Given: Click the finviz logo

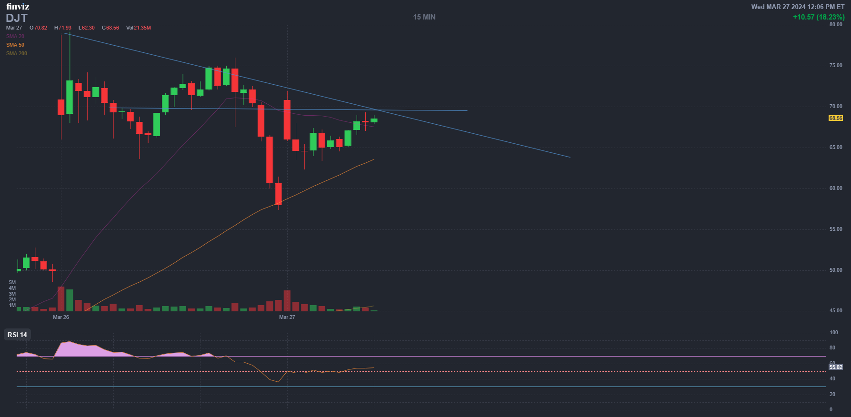Looking at the screenshot, I should click(x=18, y=6).
